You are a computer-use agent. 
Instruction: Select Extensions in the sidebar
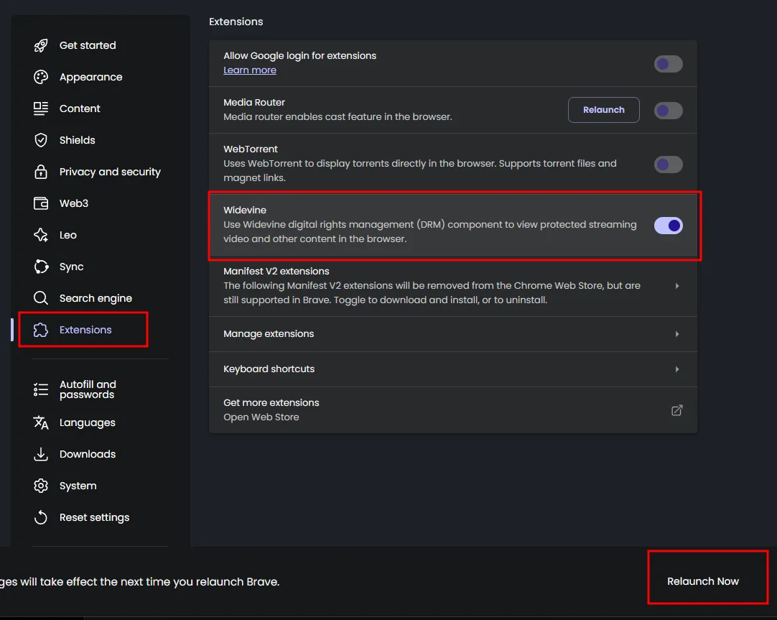(85, 330)
